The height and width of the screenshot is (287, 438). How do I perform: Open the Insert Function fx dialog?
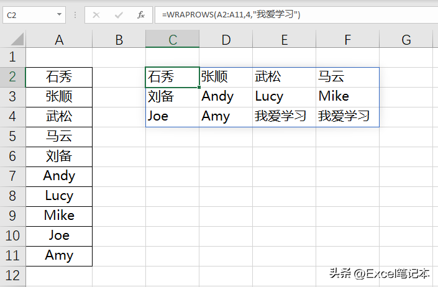click(x=141, y=15)
